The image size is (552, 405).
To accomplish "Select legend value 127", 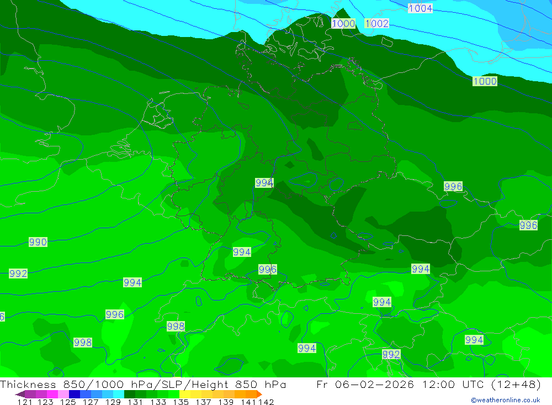I will pyautogui.click(x=91, y=402).
